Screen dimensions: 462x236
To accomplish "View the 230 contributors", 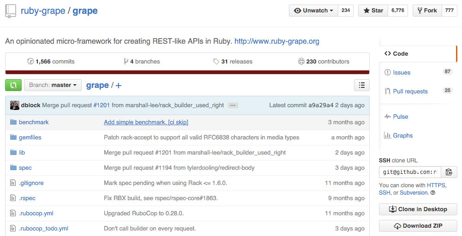I will point(324,61).
